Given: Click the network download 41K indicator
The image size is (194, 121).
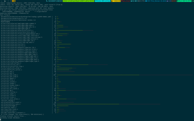Looking at the screenshot, I should (133, 1).
